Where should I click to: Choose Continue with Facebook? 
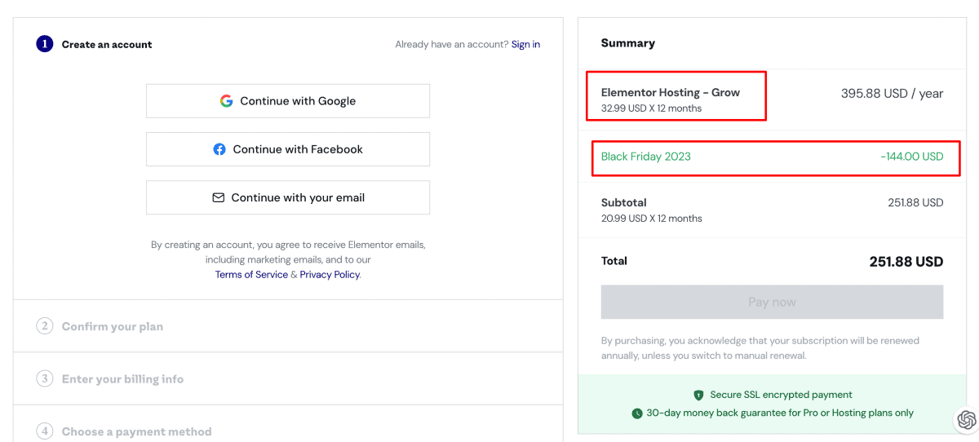click(x=288, y=149)
